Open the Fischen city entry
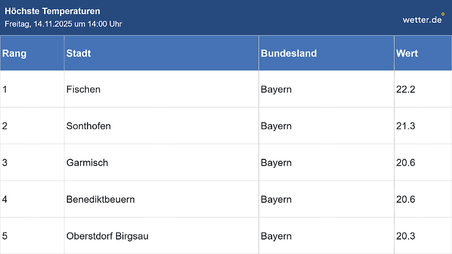 coord(83,89)
